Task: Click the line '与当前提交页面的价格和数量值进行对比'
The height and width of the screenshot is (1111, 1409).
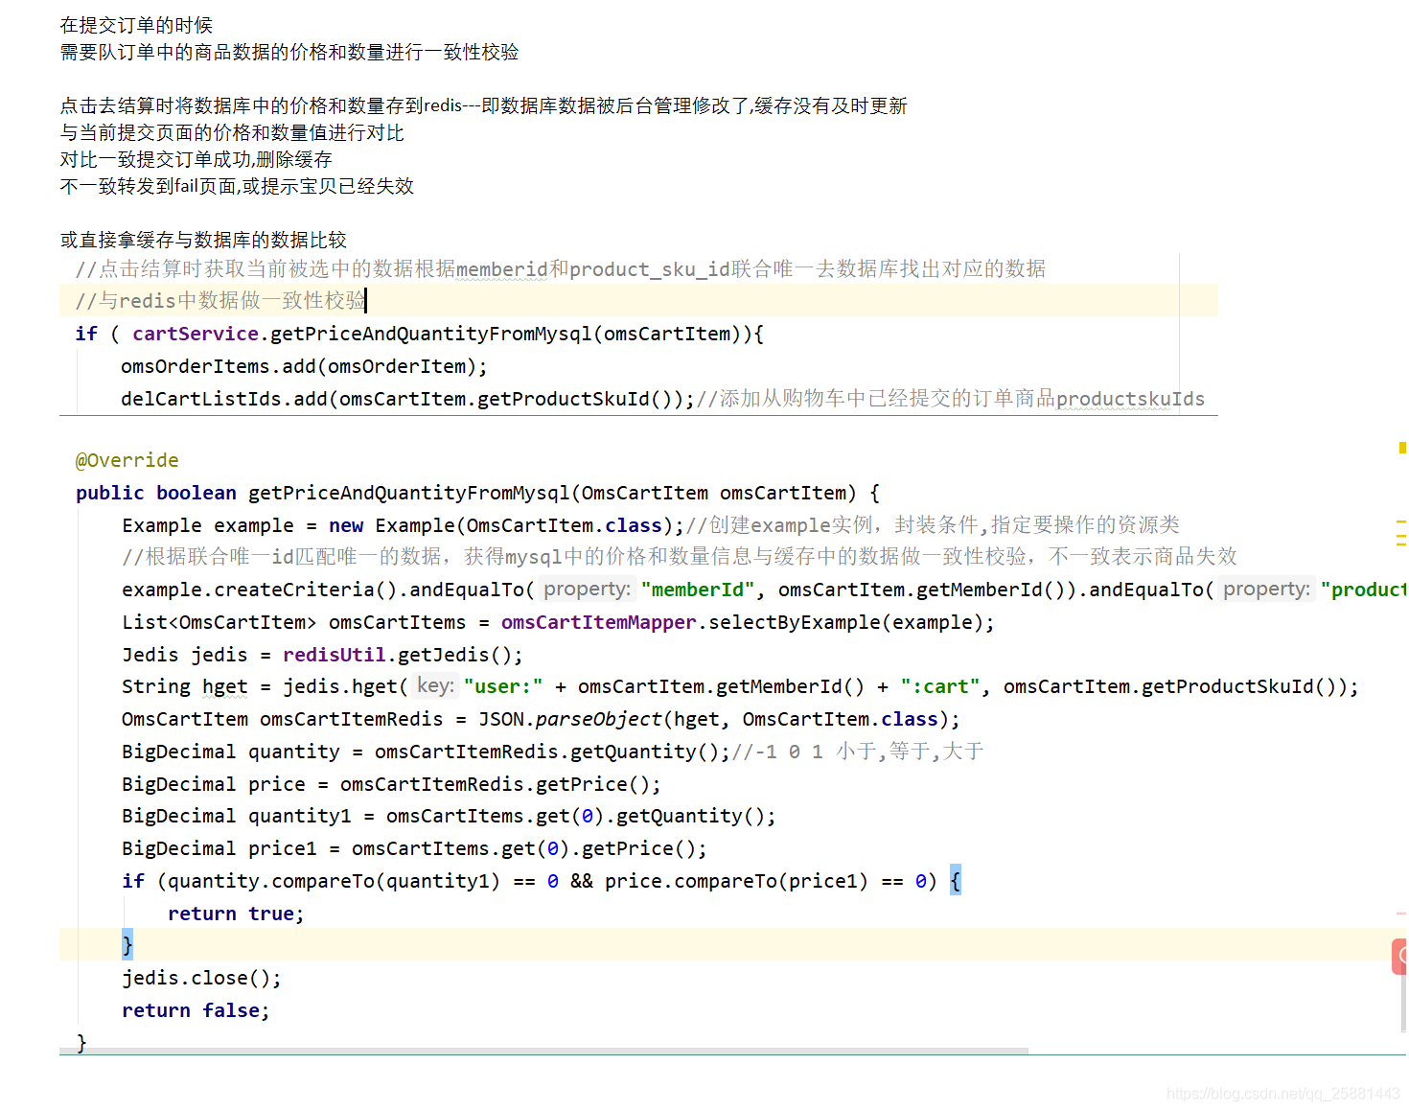Action: point(232,132)
